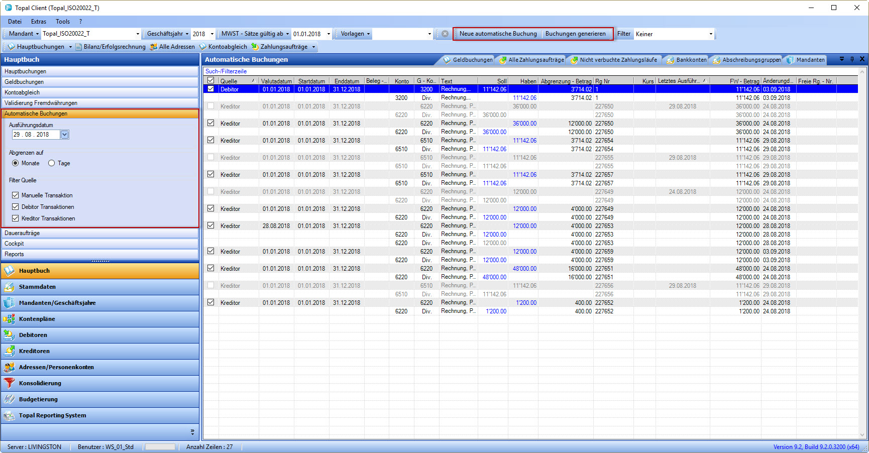Uncheck the Manuelle Transaktion checkbox
869x453 pixels.
(x=16, y=195)
